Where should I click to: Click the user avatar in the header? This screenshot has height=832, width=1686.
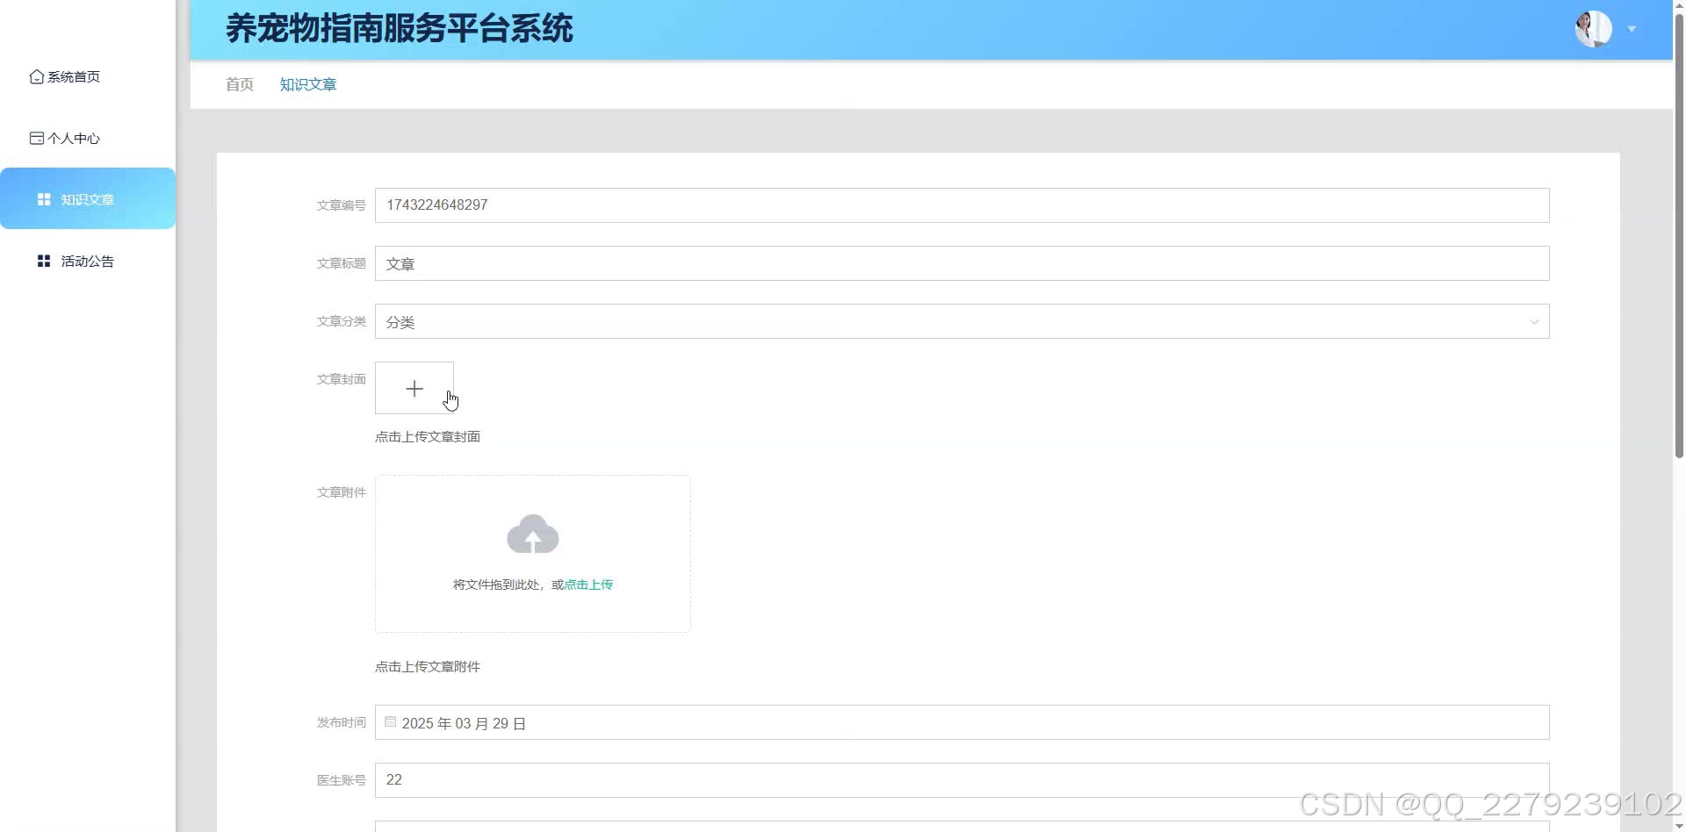(1593, 29)
